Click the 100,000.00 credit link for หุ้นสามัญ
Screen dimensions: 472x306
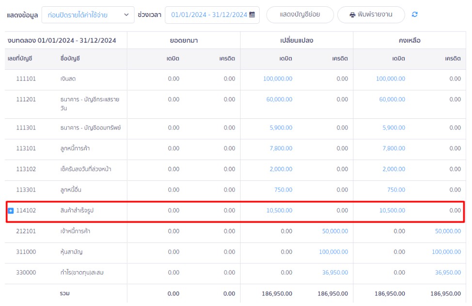click(334, 252)
